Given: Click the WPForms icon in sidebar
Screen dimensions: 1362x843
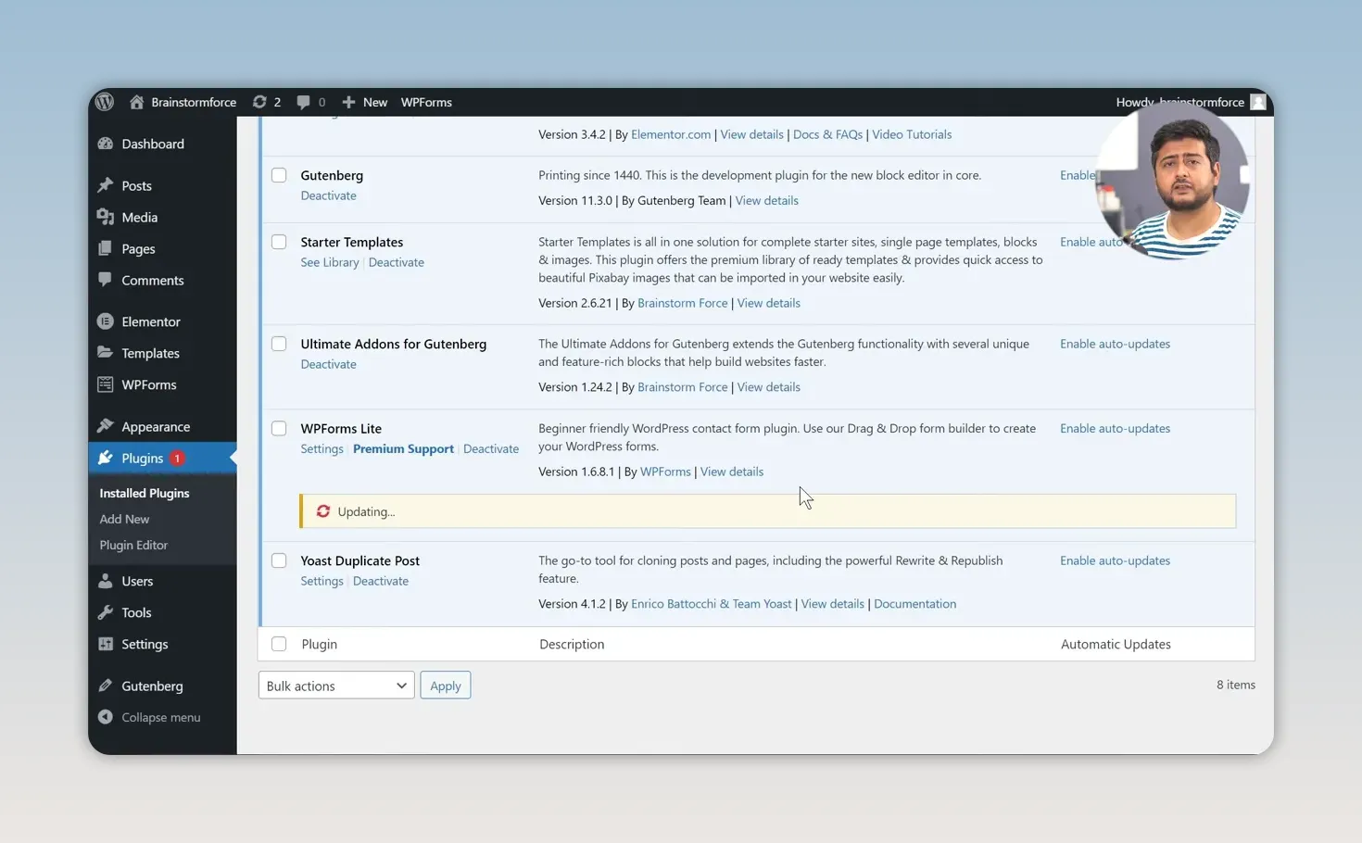Looking at the screenshot, I should (106, 384).
